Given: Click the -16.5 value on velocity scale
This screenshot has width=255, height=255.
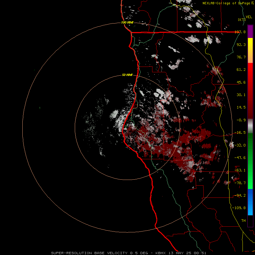Looking at the screenshot, I should point(240,133).
